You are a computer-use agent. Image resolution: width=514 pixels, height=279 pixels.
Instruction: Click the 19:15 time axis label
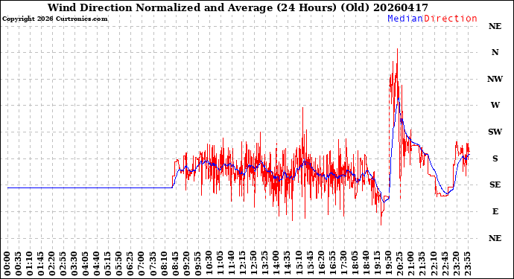[x=377, y=263]
